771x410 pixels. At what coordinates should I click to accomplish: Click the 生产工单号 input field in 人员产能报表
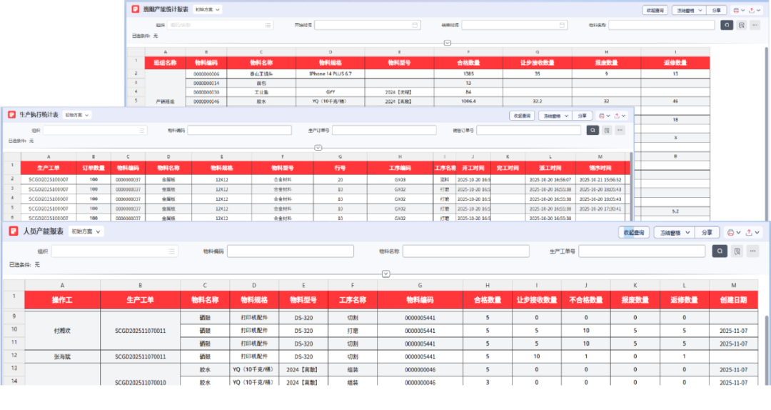tap(641, 251)
